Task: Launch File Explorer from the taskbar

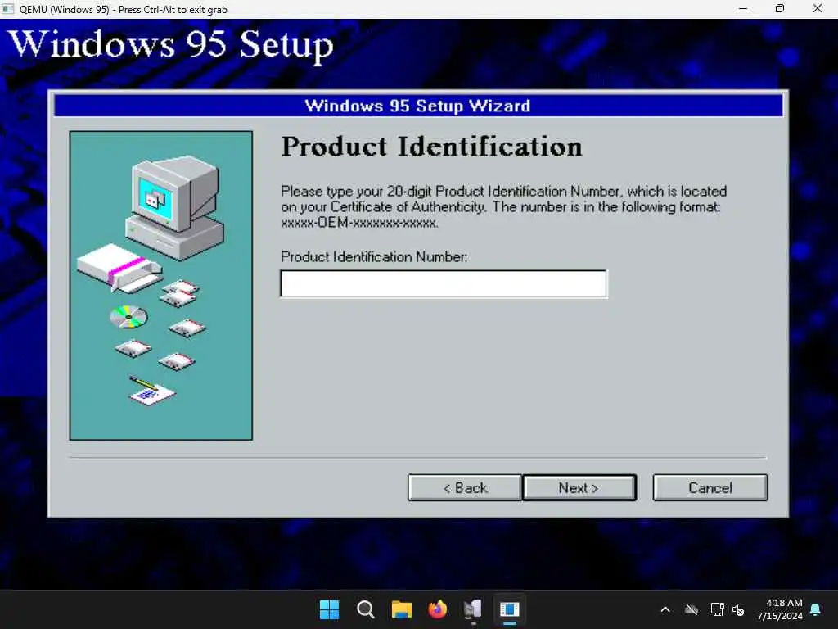Action: click(401, 609)
